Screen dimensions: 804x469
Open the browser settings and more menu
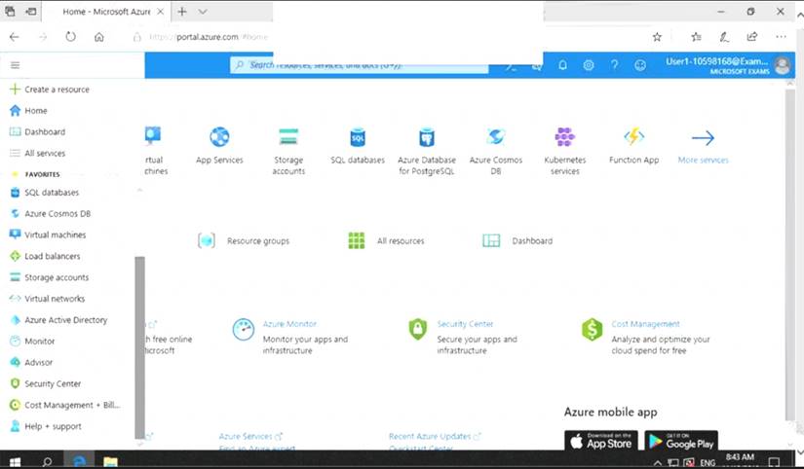click(x=781, y=37)
